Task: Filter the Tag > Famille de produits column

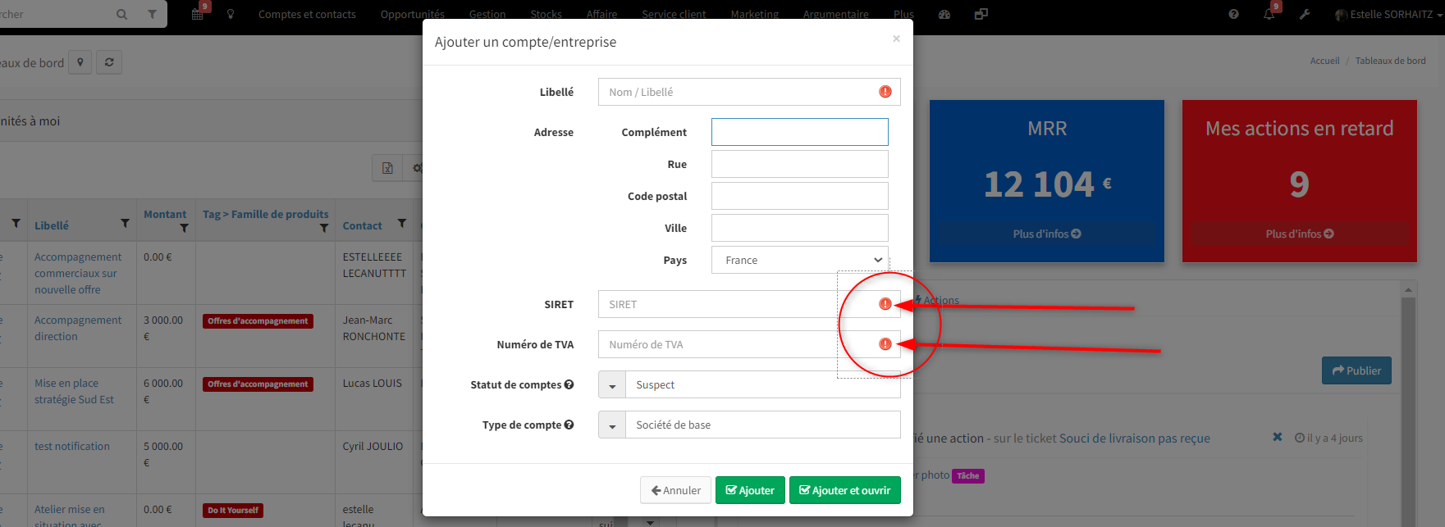Action: click(x=324, y=228)
